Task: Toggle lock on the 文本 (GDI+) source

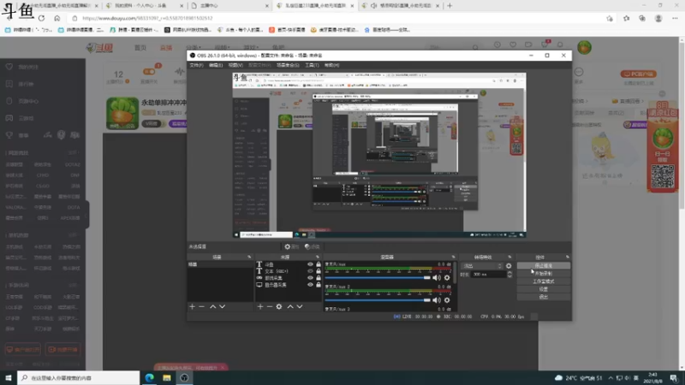Action: pos(319,271)
